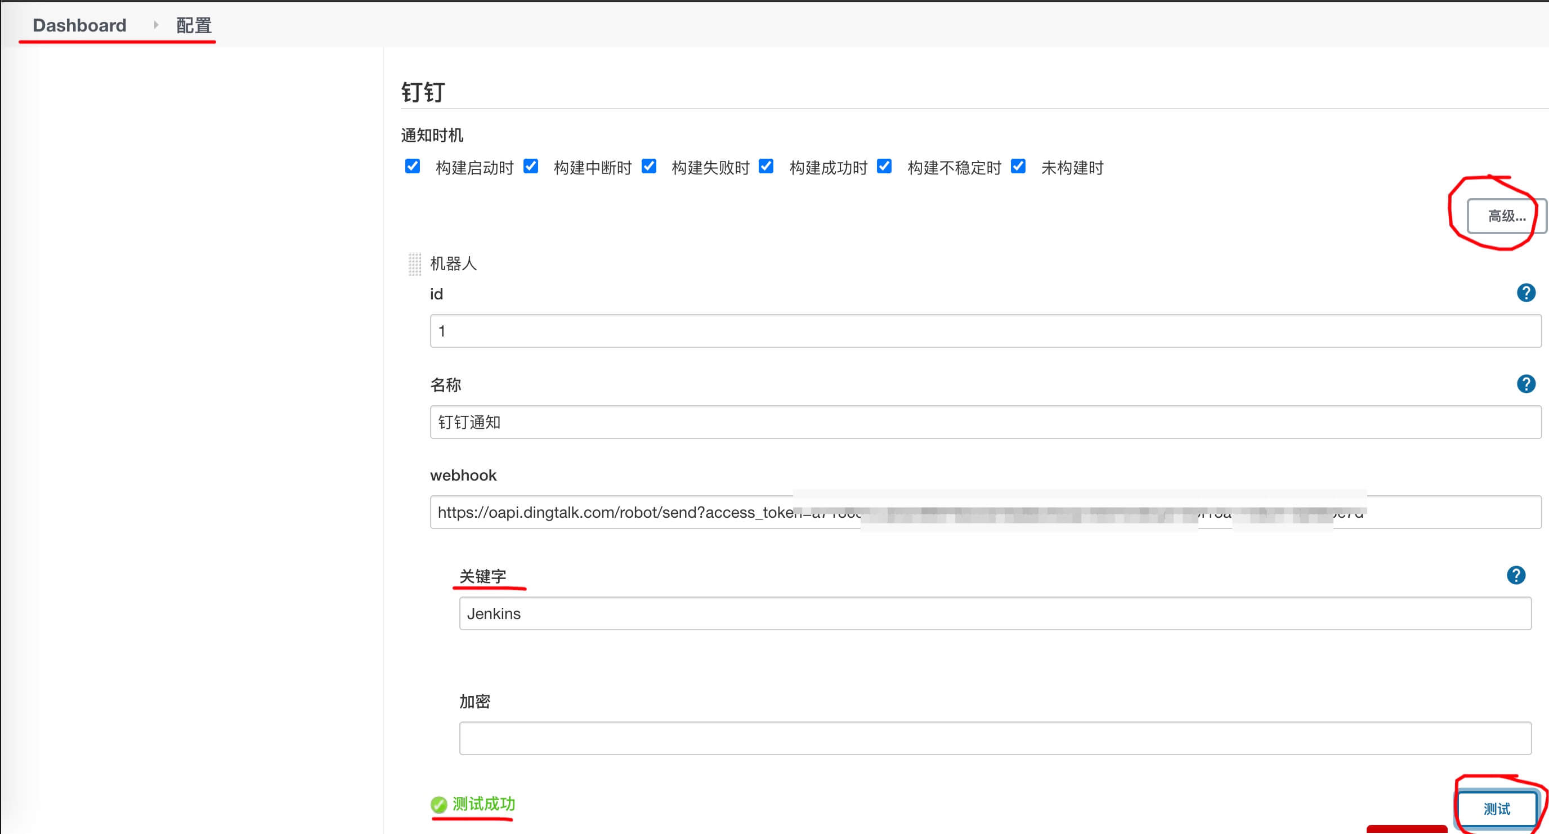Toggle the 构建失败时 checkbox
The width and height of the screenshot is (1549, 834).
pos(649,167)
